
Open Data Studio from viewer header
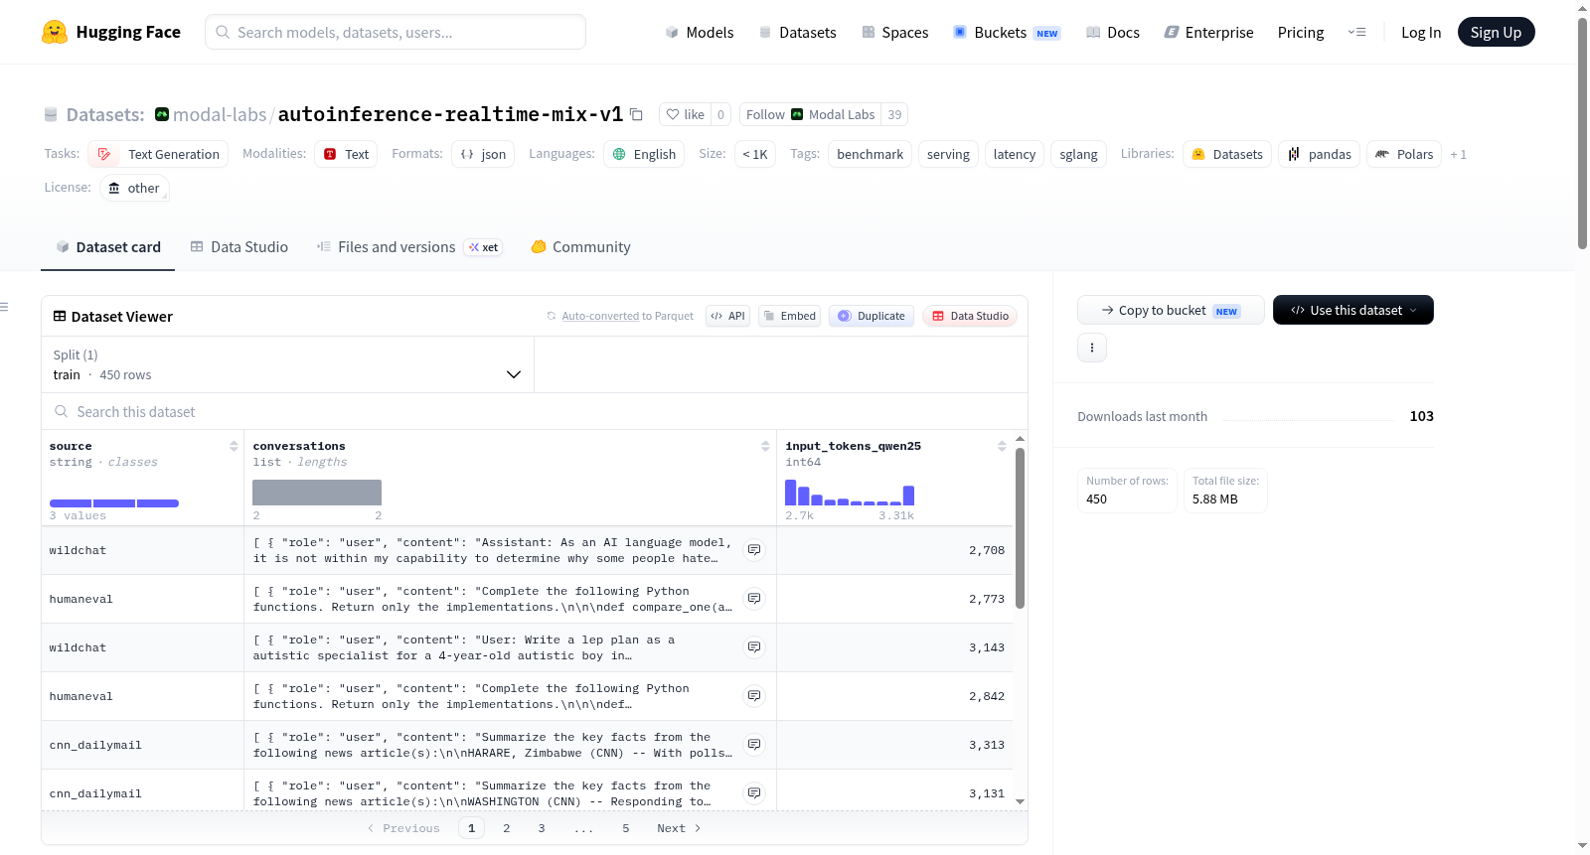point(970,316)
